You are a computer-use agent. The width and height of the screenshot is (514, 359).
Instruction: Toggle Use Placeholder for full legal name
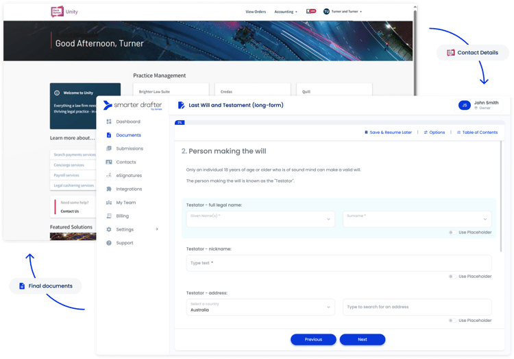(x=451, y=232)
